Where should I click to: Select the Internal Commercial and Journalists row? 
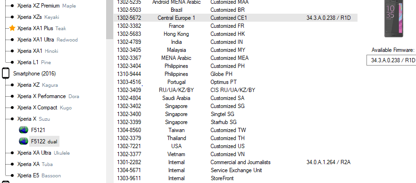[235, 162]
